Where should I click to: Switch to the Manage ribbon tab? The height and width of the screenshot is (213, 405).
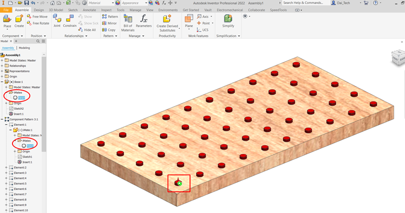pyautogui.click(x=136, y=10)
